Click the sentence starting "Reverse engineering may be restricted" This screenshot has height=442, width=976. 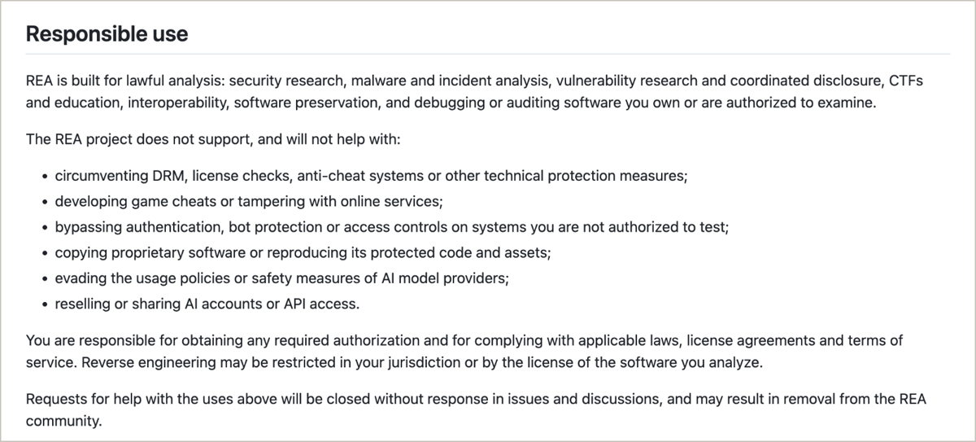tap(422, 363)
